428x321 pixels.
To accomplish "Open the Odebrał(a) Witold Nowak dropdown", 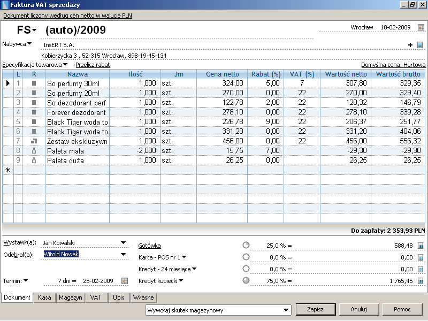I will coord(123,255).
